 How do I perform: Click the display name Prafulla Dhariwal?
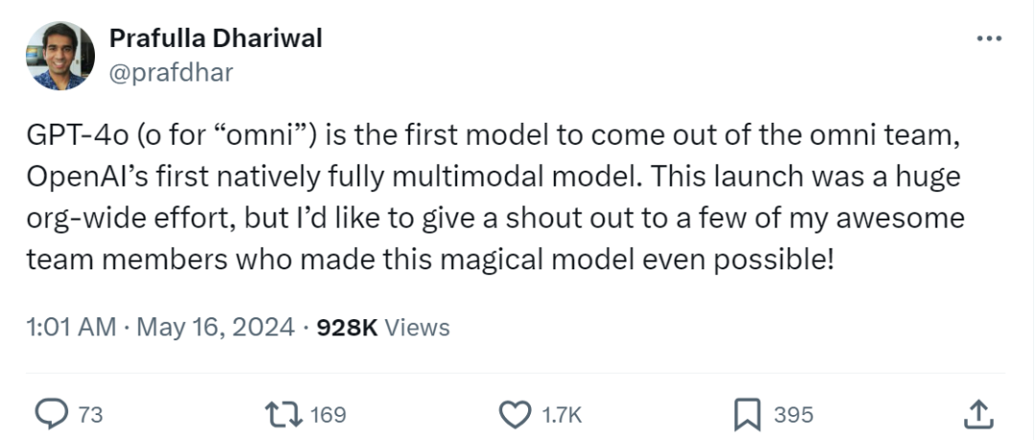[x=216, y=38]
